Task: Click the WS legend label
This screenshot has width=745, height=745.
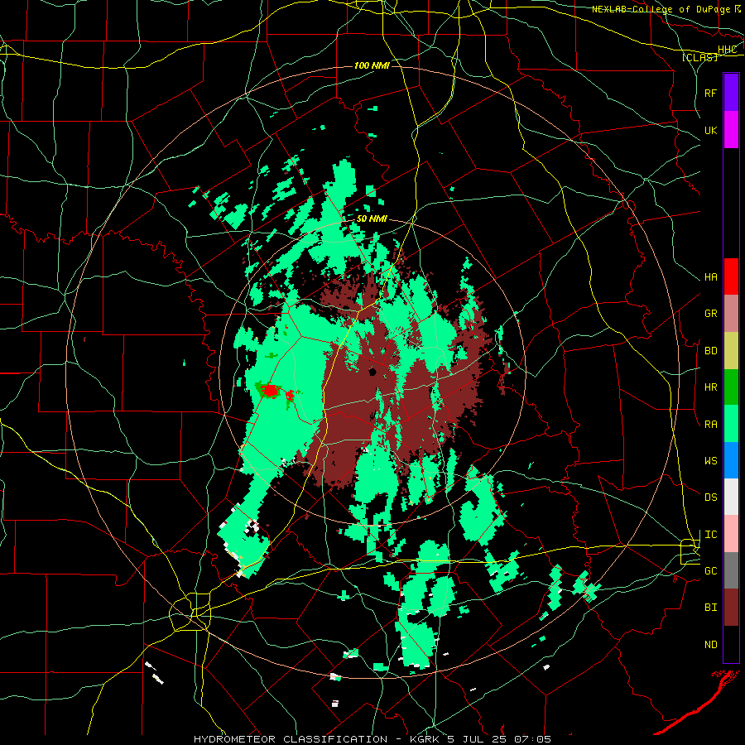Action: [711, 461]
